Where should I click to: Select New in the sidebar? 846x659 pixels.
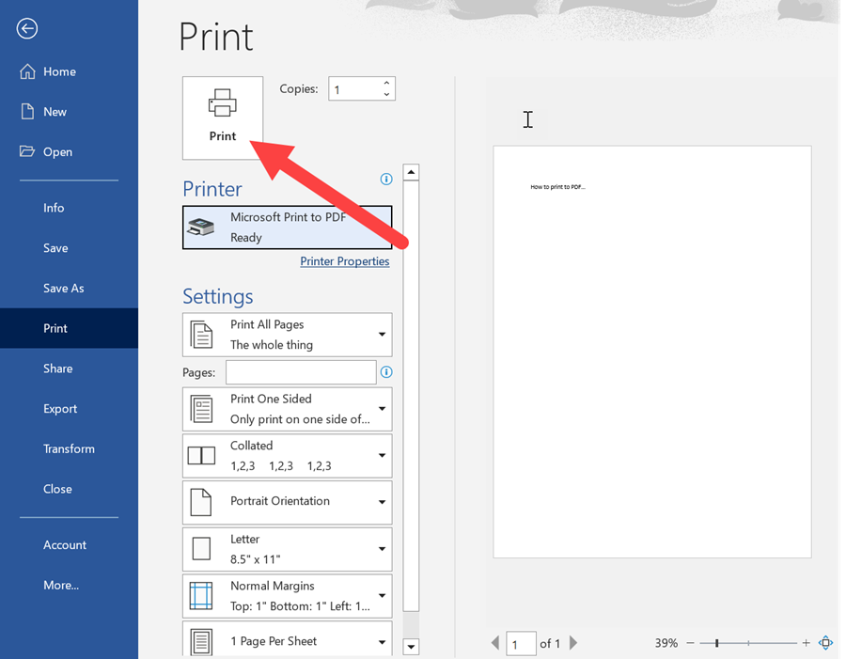coord(69,112)
